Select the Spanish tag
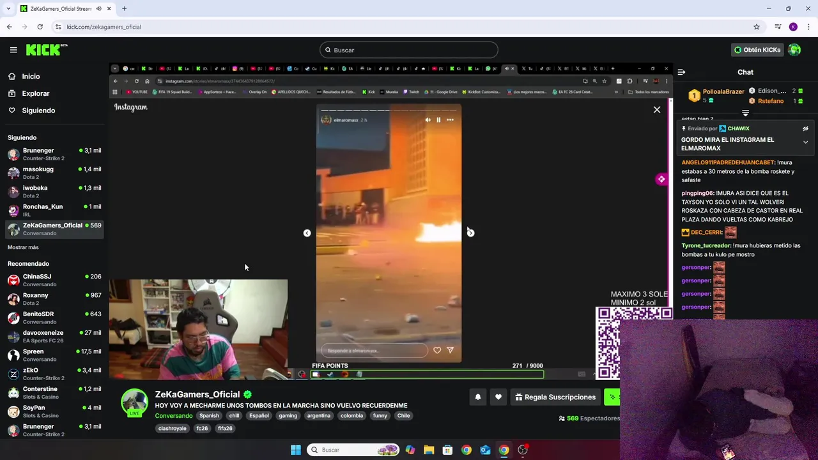818x460 pixels. click(209, 415)
